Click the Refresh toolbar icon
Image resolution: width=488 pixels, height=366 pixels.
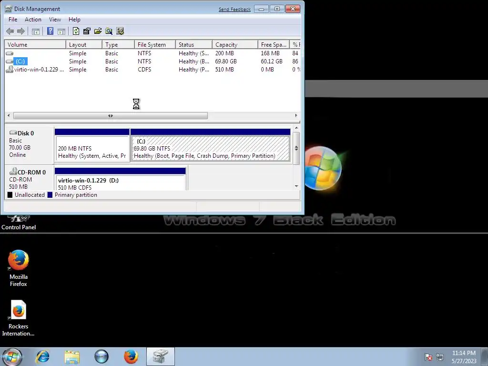click(76, 31)
